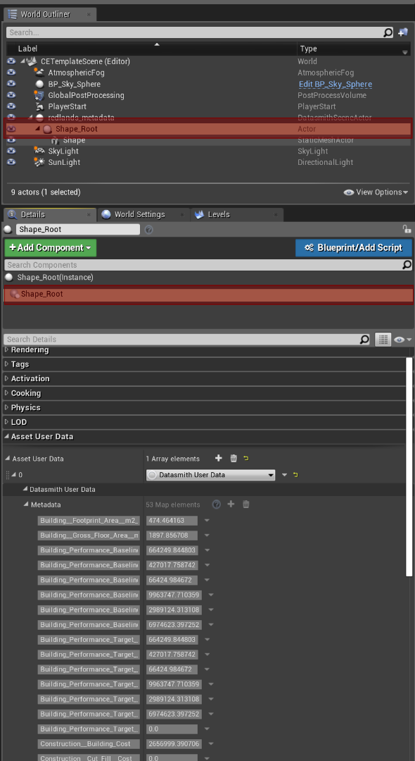This screenshot has width=415, height=761.
Task: Open the Add Component dropdown
Action: [x=51, y=247]
